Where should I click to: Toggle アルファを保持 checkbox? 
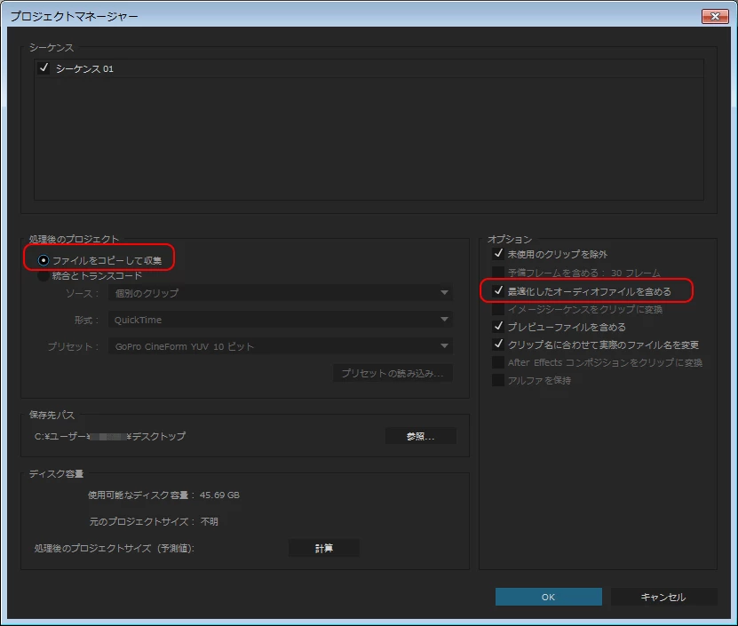[498, 380]
